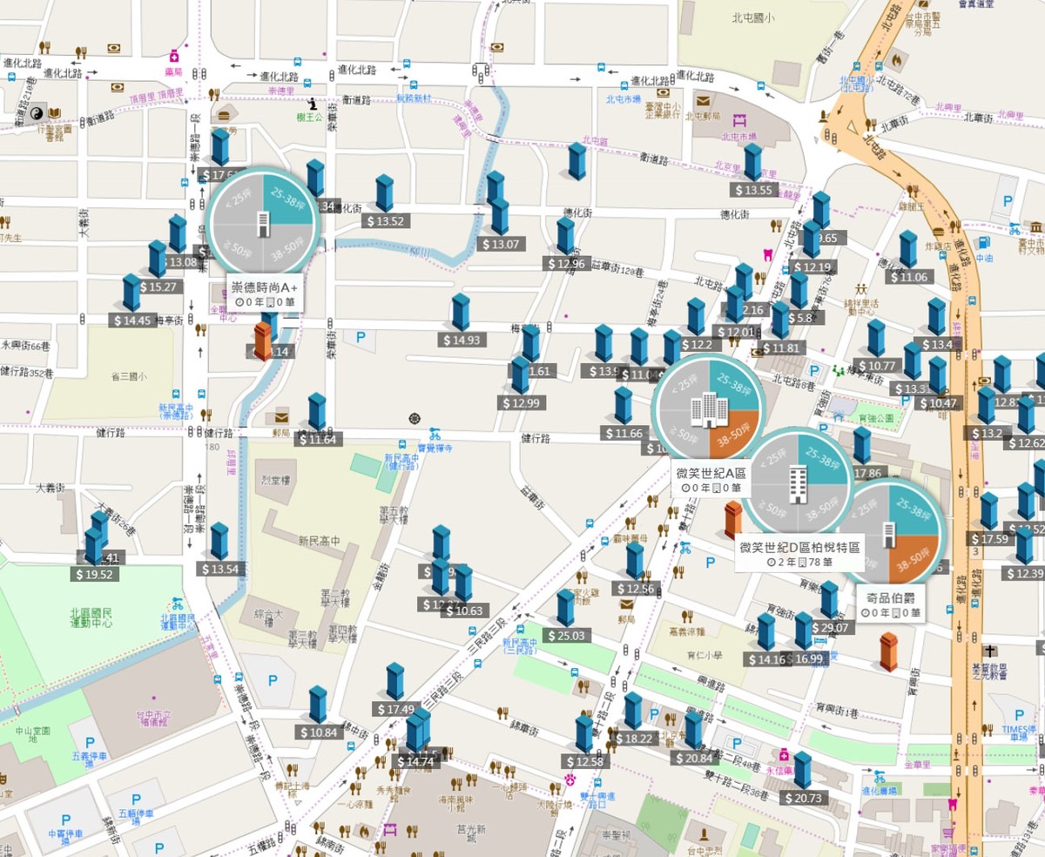Viewport: 1045px width, 857px height.
Task: Select the orange 38-50坪 segment of 微笑世紀A區 pie
Action: tap(733, 432)
